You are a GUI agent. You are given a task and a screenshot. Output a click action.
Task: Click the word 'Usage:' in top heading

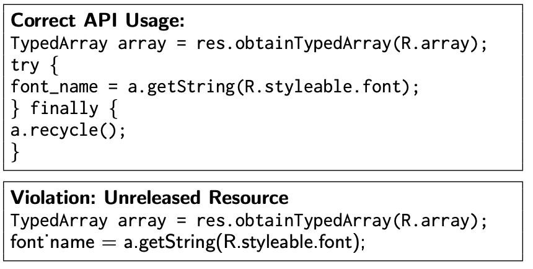pyautogui.click(x=155, y=22)
